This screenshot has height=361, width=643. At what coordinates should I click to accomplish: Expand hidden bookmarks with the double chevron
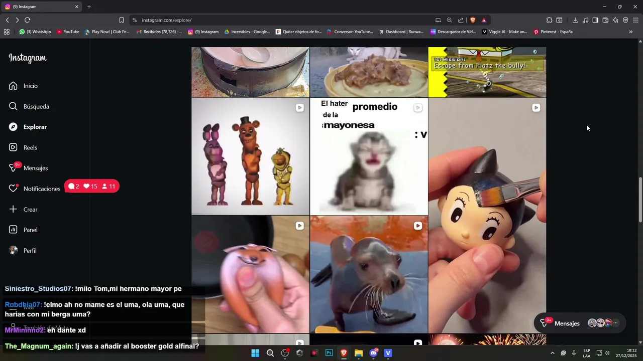click(x=631, y=32)
